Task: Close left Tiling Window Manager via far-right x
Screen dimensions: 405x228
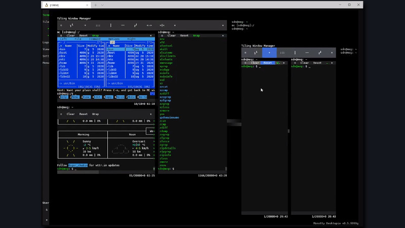Action: [x=223, y=25]
